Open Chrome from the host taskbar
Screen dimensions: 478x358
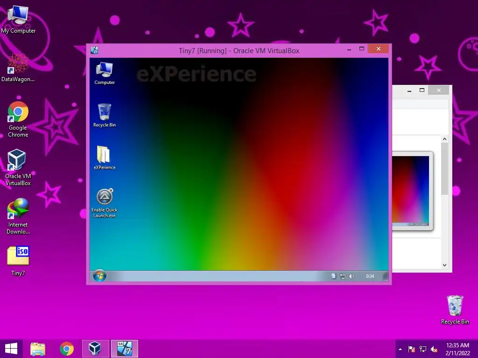[66, 349]
